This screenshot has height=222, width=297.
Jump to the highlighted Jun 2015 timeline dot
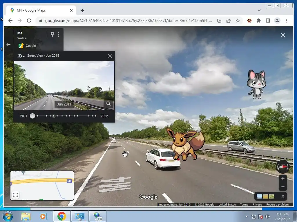coord(54,116)
